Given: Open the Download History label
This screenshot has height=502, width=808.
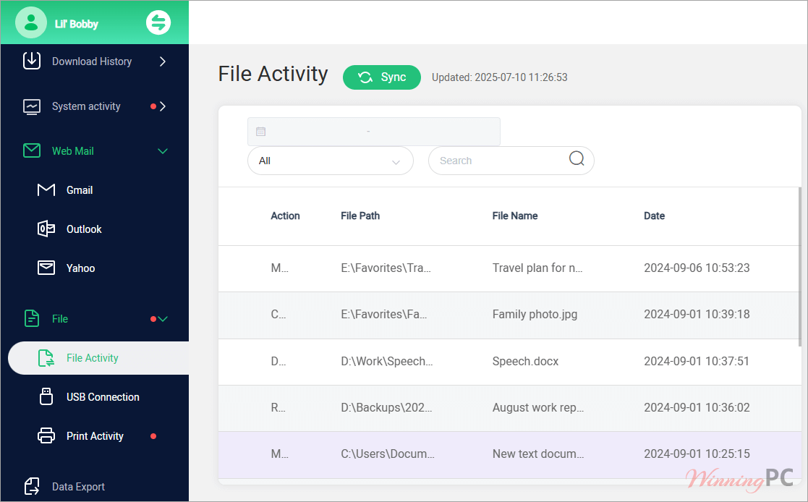Looking at the screenshot, I should pos(92,61).
